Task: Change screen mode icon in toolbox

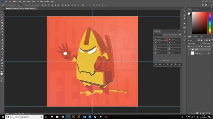Action: point(2,81)
